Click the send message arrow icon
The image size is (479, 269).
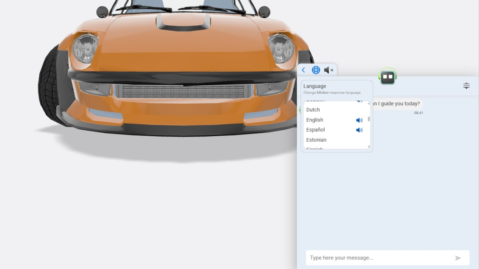point(458,258)
